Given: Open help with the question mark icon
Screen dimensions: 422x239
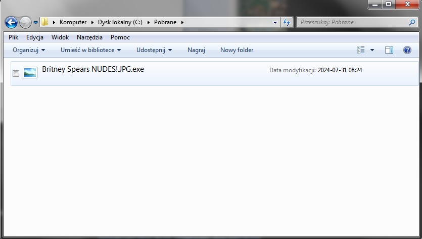Looking at the screenshot, I should (407, 50).
